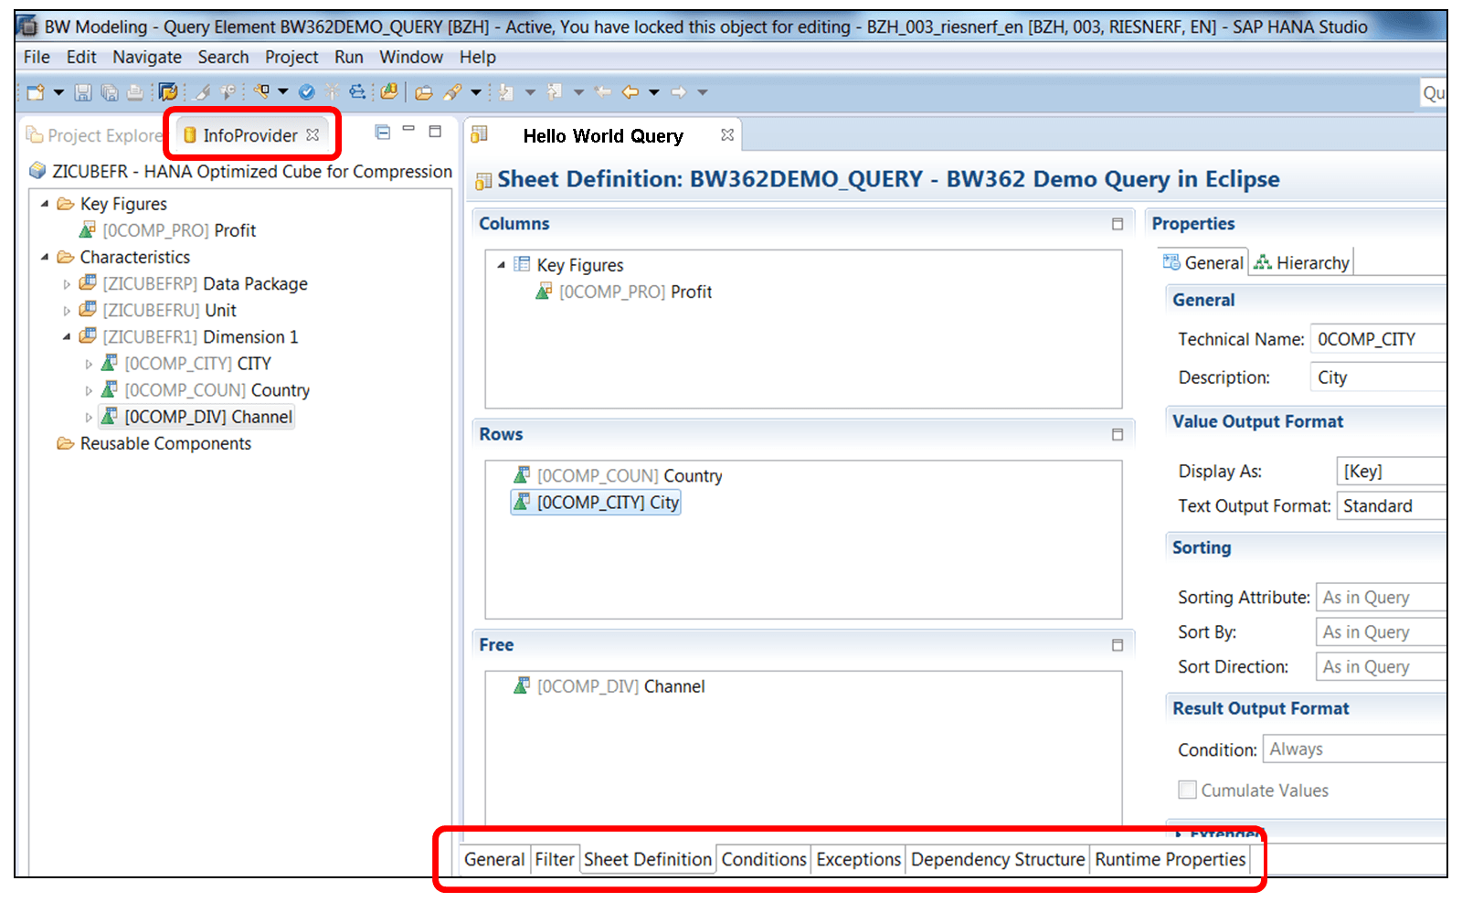This screenshot has width=1462, height=902.
Task: Open the Sort Direction dropdown
Action: [x=1381, y=667]
